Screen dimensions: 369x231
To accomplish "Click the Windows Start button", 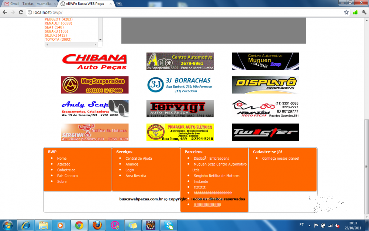I will 7,225.
